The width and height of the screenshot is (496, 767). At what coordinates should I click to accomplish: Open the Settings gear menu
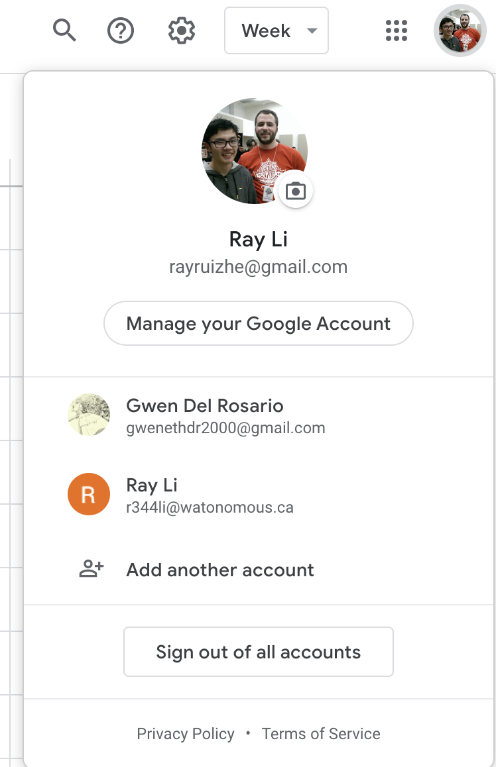(182, 30)
